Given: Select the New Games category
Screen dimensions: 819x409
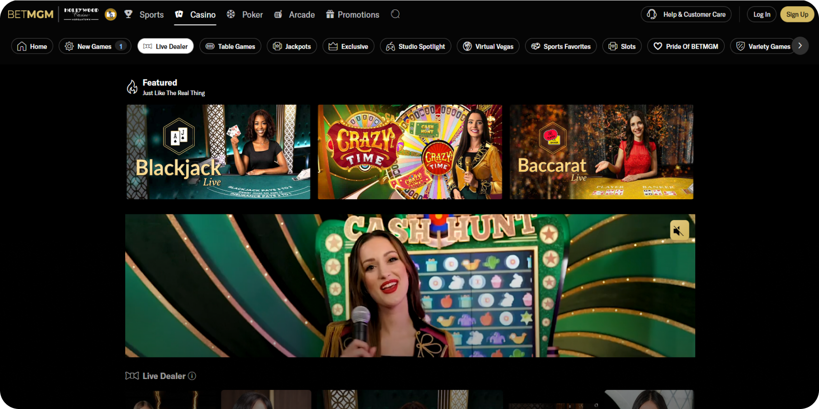Looking at the screenshot, I should [95, 46].
